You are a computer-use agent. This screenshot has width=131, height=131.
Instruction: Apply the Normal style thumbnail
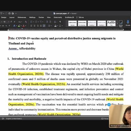point(73,23)
